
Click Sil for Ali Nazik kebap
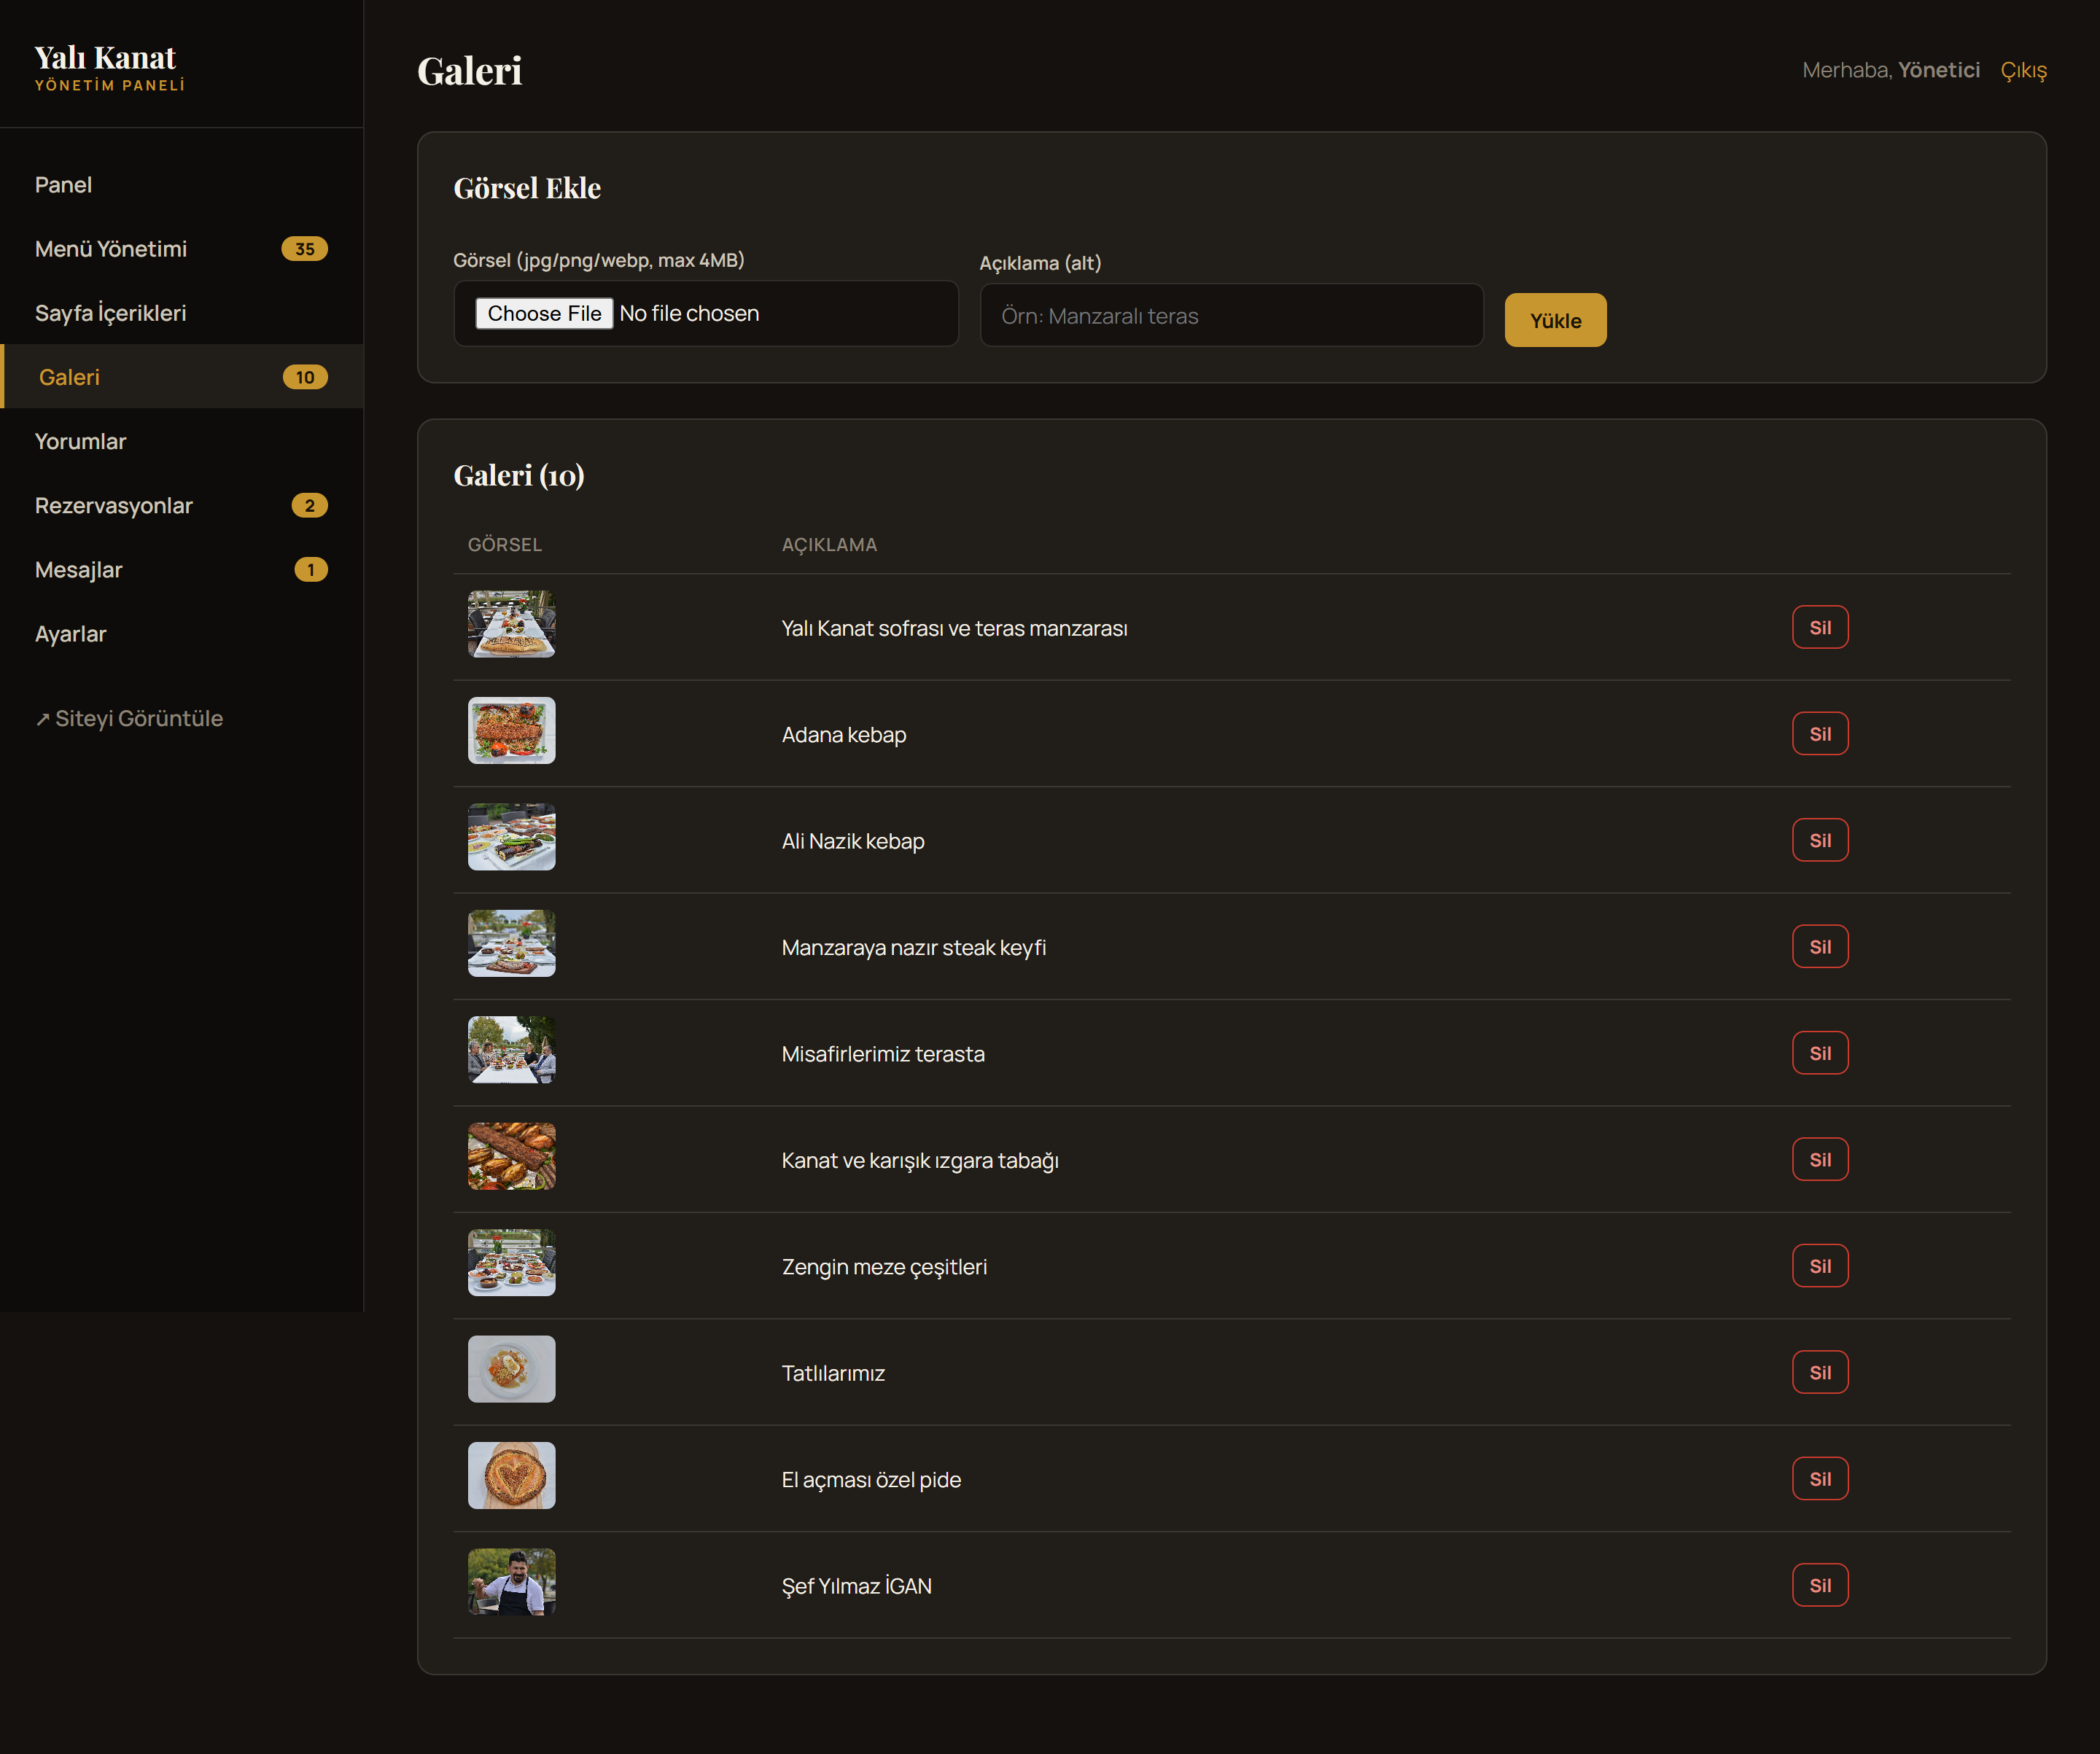click(x=1820, y=840)
